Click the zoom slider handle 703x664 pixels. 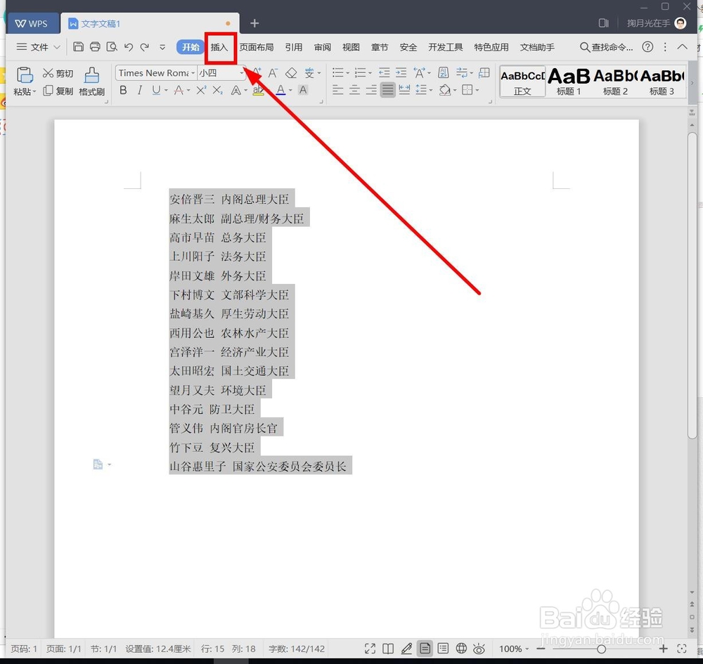coord(601,649)
